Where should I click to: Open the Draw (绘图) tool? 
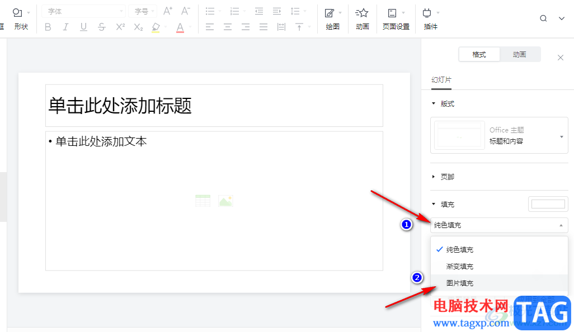tap(333, 19)
